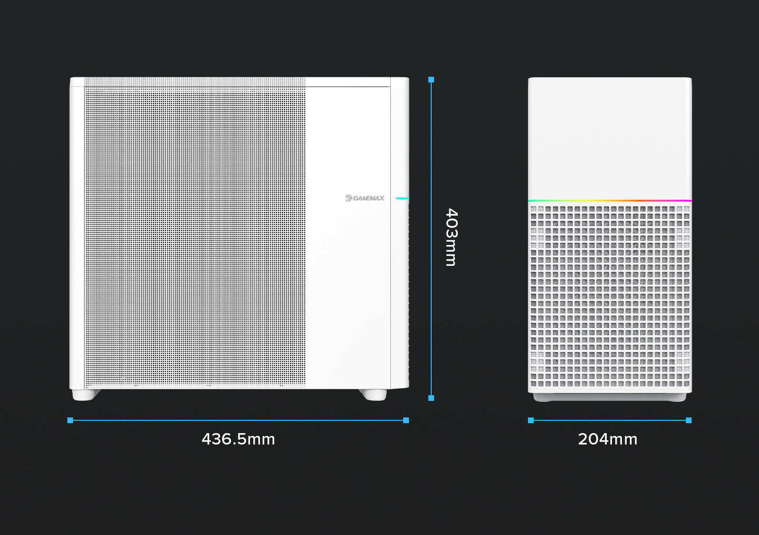Click the solid white upper front panel
This screenshot has height=535, width=759.
(610, 137)
